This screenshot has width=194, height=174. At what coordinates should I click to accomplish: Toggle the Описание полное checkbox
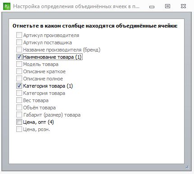point(19,79)
